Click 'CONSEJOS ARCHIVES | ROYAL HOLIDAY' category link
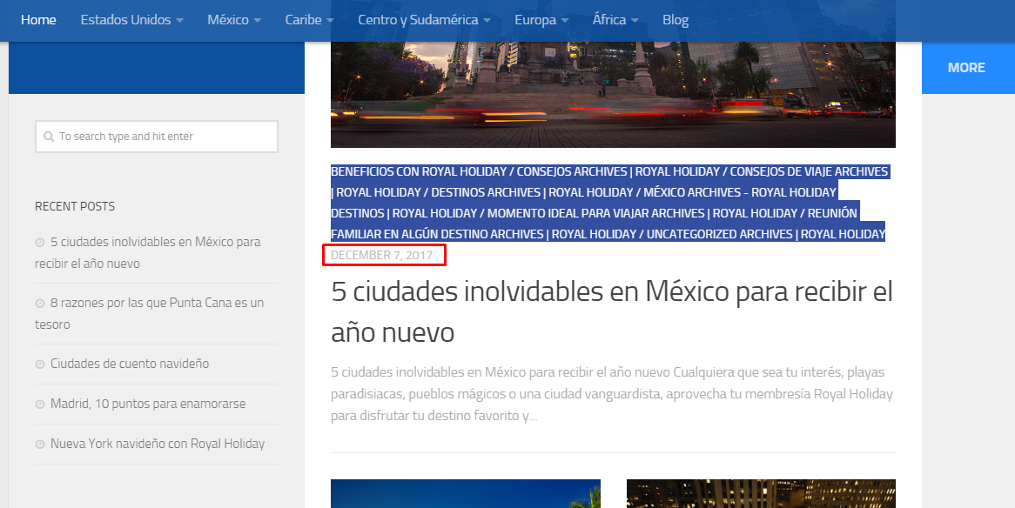Viewport: 1015px width, 508px height. (618, 171)
